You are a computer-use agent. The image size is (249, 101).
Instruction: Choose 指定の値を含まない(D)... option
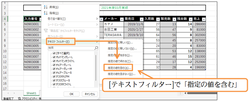pos(122,74)
